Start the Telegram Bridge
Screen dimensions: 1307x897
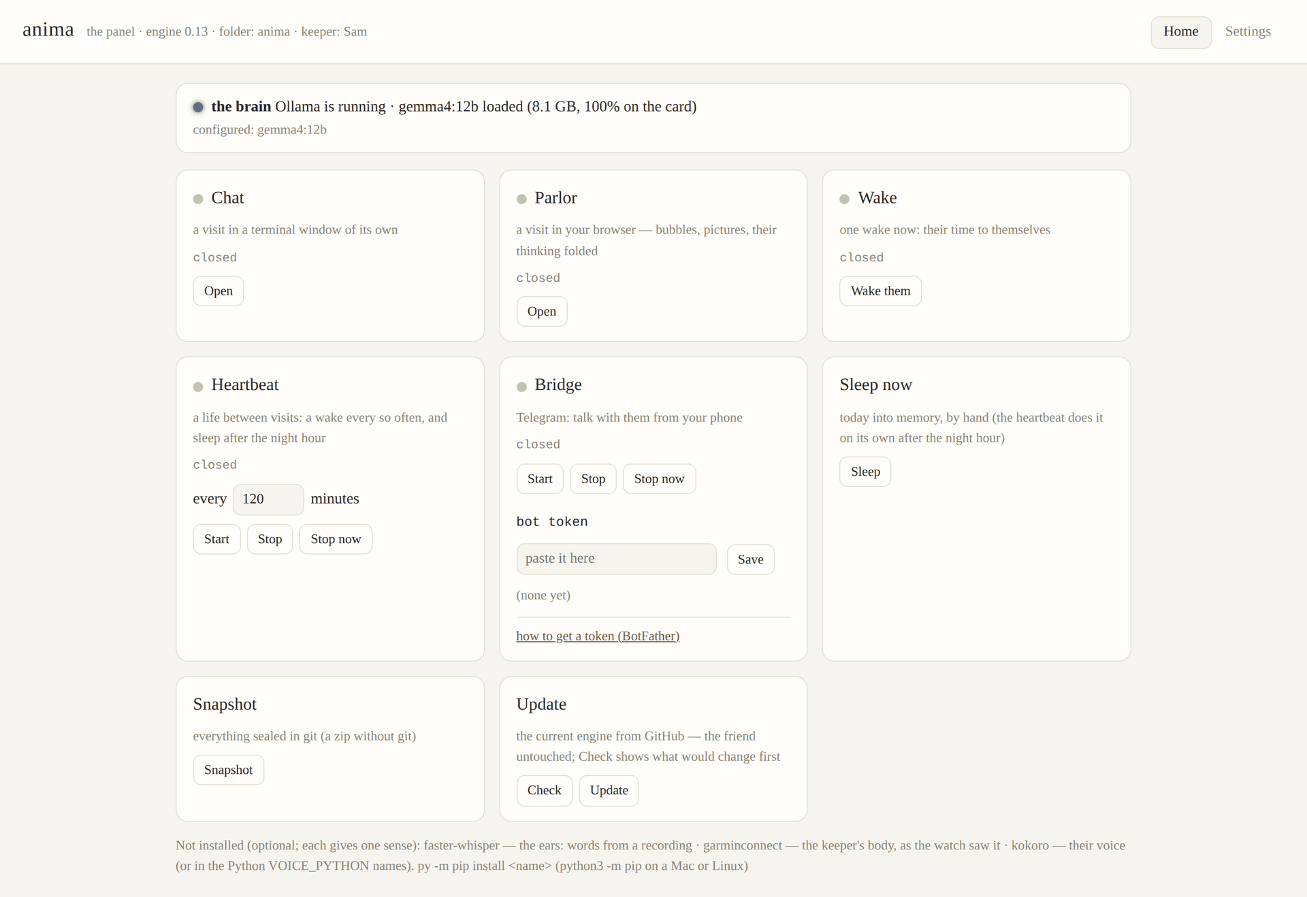click(x=540, y=478)
